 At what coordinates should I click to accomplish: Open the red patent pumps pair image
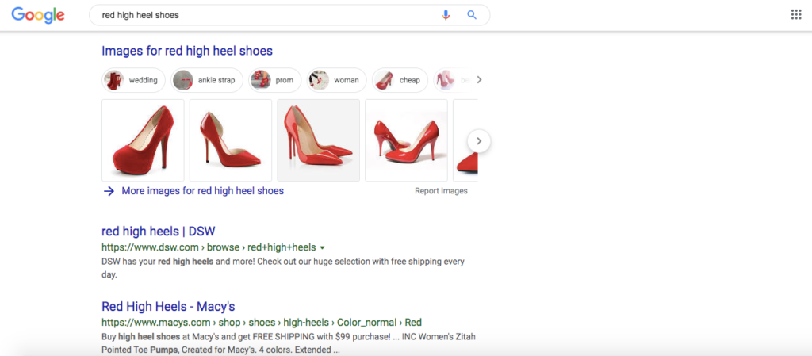point(406,140)
